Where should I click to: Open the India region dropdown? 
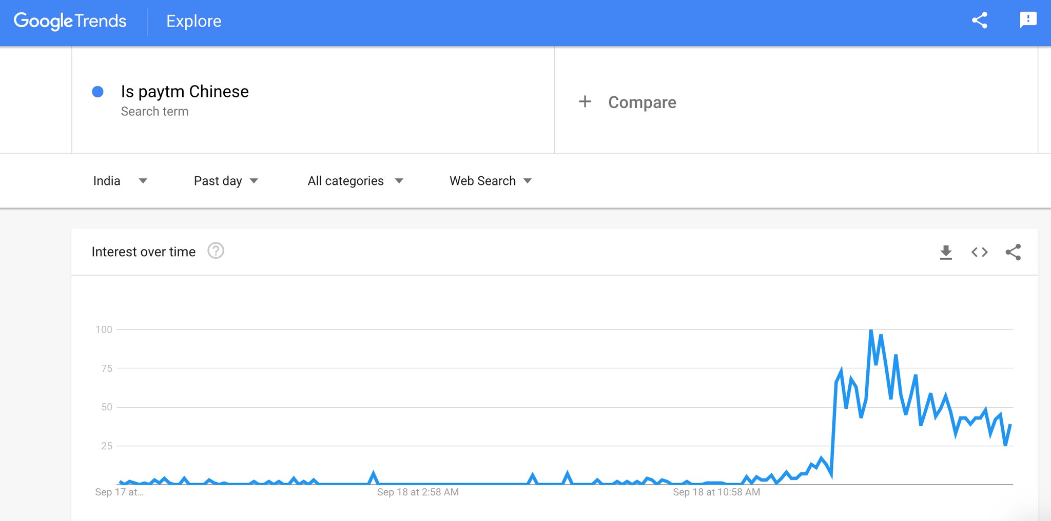tap(120, 181)
